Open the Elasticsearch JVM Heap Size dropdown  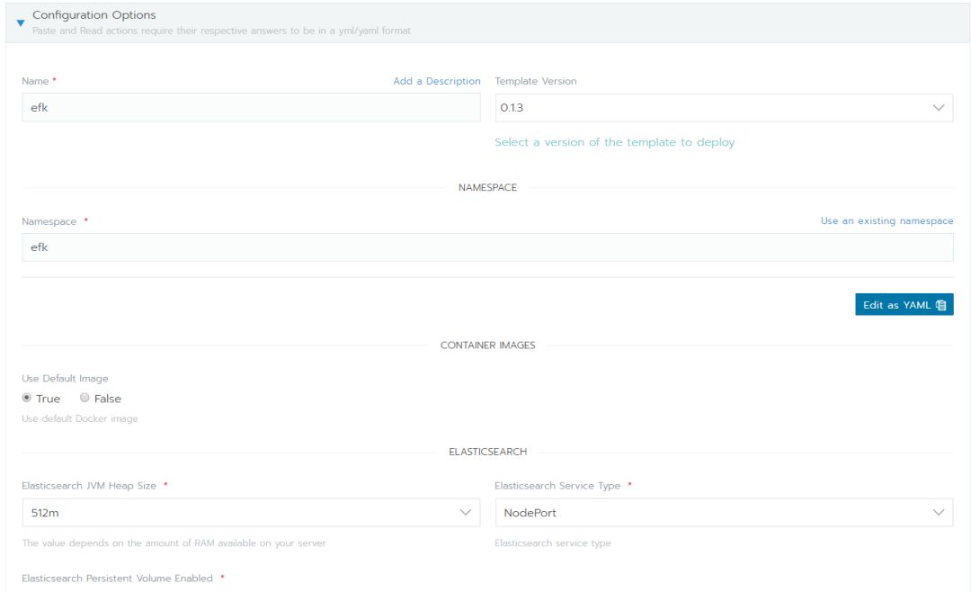[x=251, y=513]
